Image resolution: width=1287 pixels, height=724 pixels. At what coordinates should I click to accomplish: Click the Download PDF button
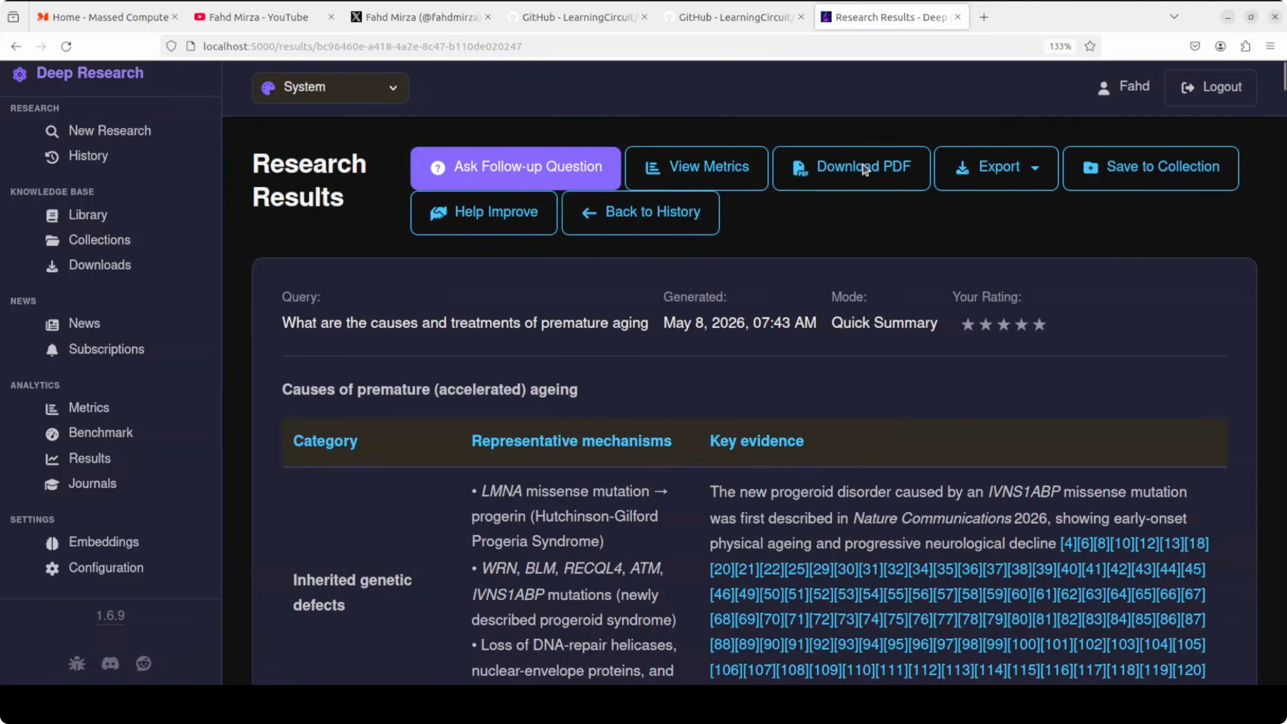click(851, 168)
